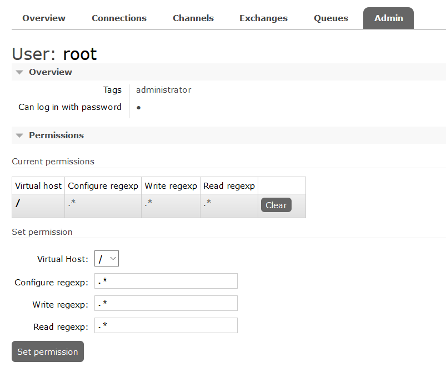Collapse the Overview section triangle
This screenshot has height=372, width=446.
[19, 72]
